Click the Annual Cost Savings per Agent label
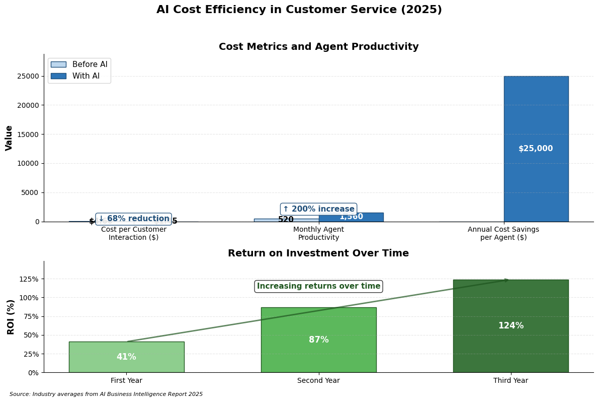The height and width of the screenshot is (402, 598). pyautogui.click(x=503, y=233)
